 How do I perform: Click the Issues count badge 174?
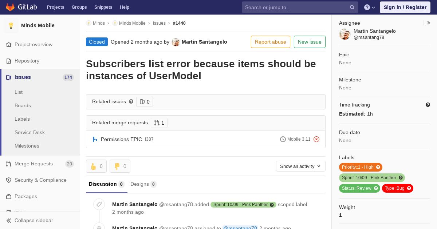(x=68, y=77)
